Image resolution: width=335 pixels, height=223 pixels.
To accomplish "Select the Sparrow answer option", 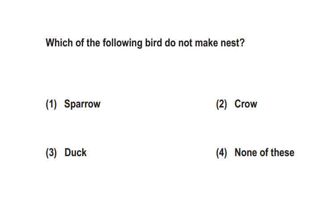I will tap(82, 104).
